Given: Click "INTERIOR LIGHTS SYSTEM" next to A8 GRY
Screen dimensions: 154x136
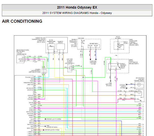Looking at the screenshot, I should tap(54, 119).
